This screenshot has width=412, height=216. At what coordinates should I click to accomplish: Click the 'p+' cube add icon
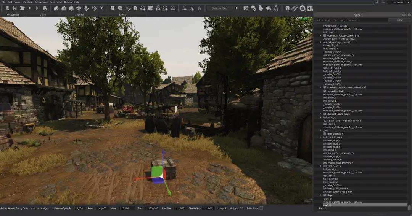point(165,8)
